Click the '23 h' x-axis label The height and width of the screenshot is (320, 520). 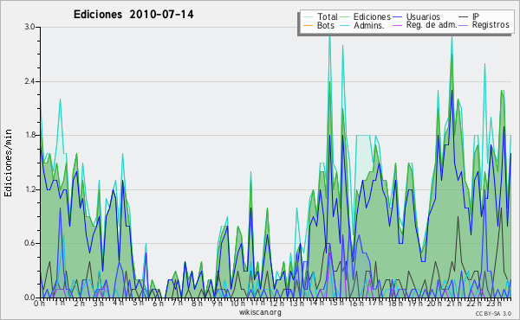point(493,304)
